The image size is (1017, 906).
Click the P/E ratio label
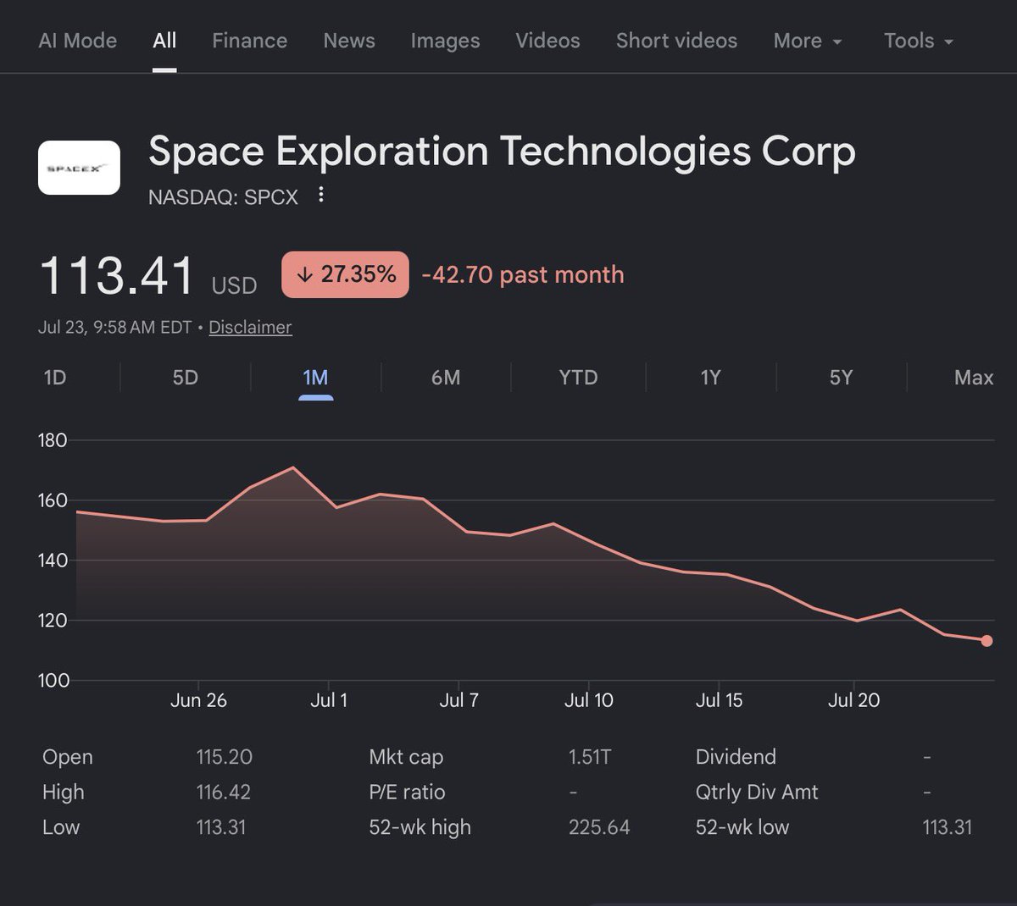click(x=407, y=793)
